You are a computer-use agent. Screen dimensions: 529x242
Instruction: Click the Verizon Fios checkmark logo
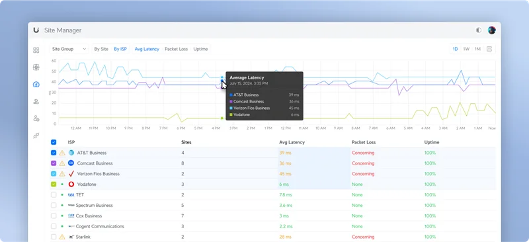[x=71, y=174]
